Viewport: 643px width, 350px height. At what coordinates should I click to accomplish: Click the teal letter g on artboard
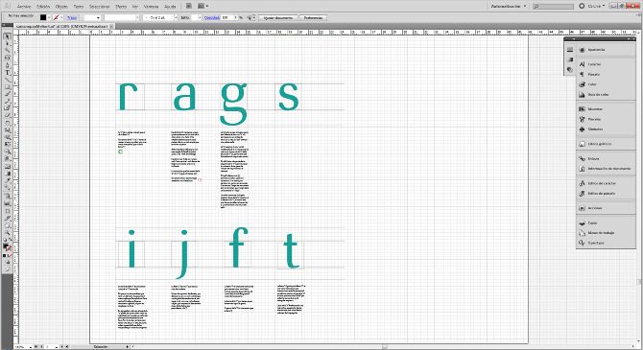coord(234,105)
